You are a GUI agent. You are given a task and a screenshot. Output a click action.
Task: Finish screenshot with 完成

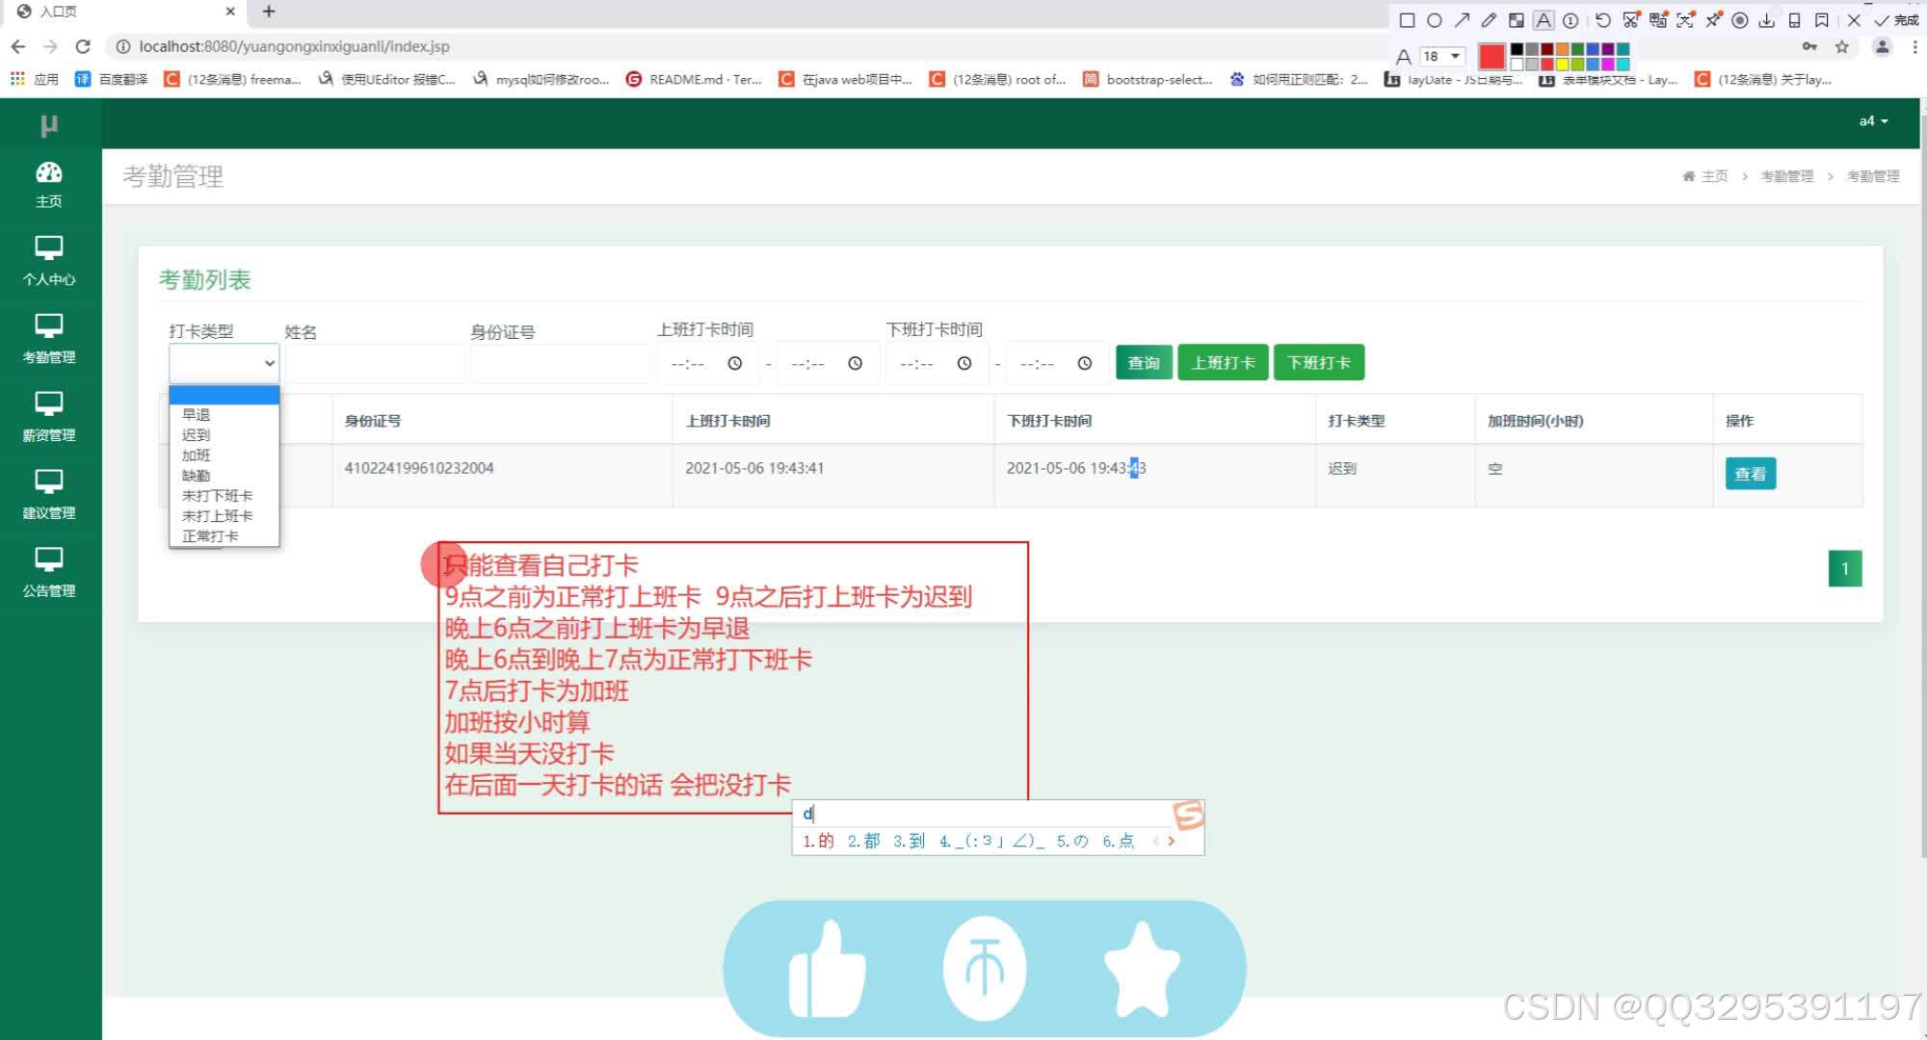click(x=1896, y=20)
